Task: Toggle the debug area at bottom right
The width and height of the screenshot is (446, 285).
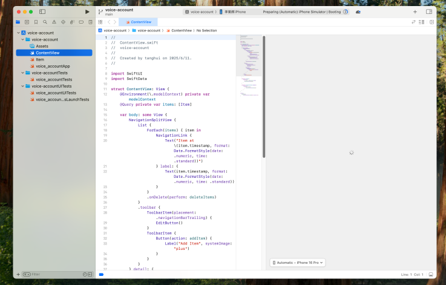Action: coord(430,274)
